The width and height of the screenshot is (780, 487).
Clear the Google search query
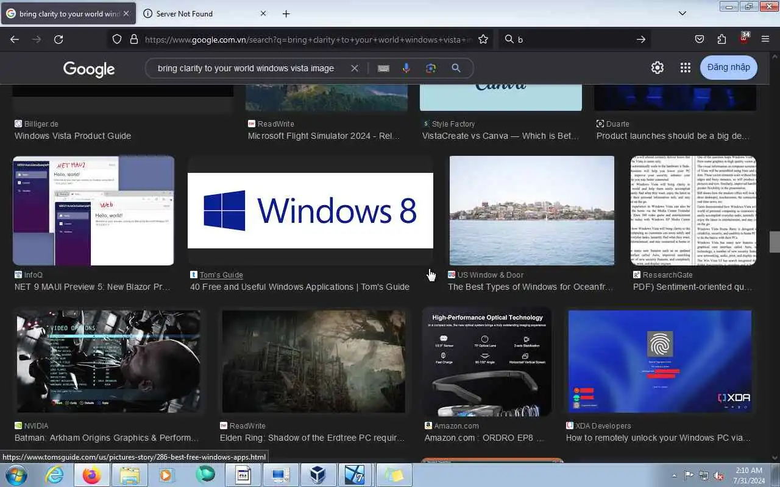355,68
